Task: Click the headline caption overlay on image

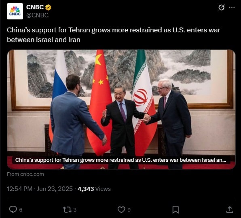Action: (121, 160)
